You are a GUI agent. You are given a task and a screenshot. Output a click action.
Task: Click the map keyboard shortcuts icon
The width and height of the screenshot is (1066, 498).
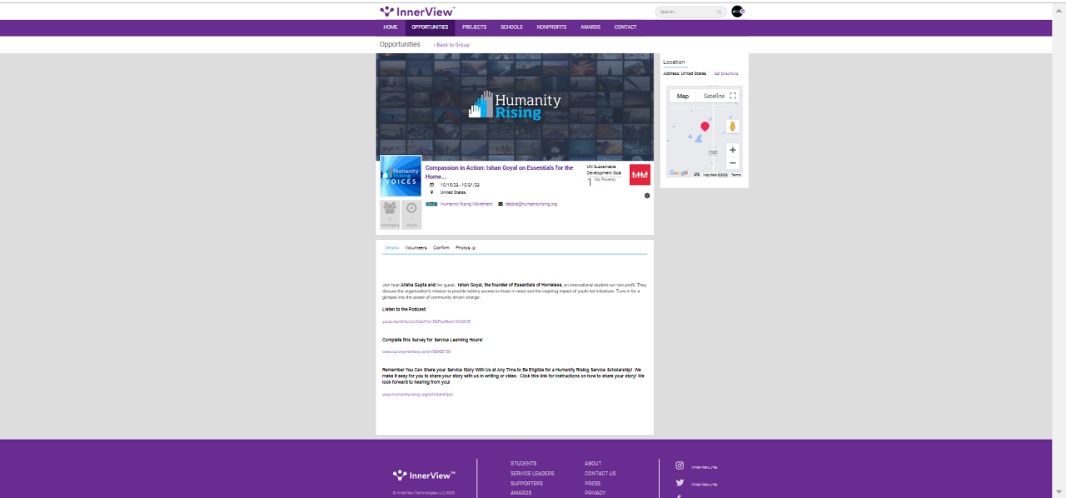[696, 174]
